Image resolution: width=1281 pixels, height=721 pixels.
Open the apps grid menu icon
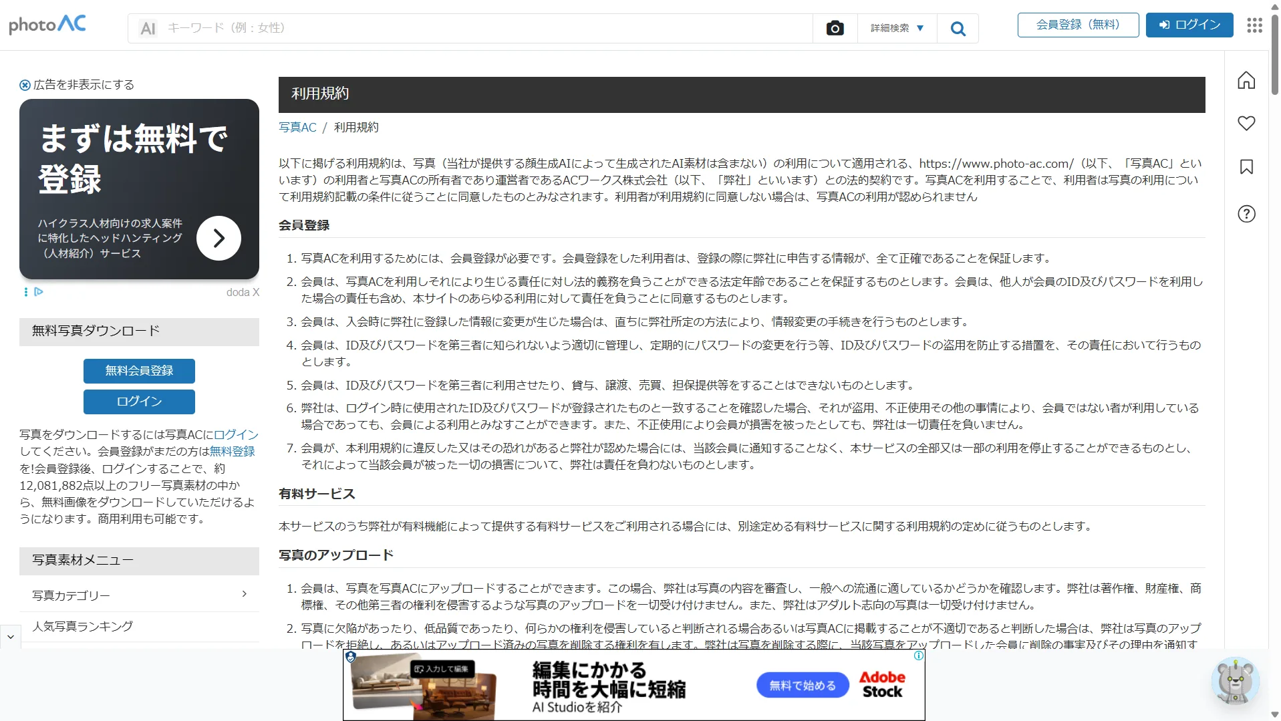[1254, 25]
